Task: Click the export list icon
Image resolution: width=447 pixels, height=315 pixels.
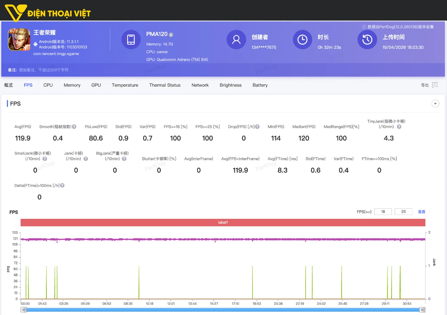Action: [435, 85]
